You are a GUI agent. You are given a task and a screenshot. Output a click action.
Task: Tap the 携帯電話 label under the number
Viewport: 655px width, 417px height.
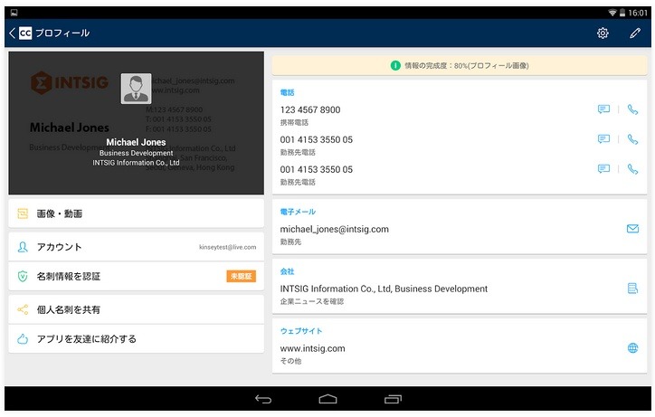[x=294, y=122]
